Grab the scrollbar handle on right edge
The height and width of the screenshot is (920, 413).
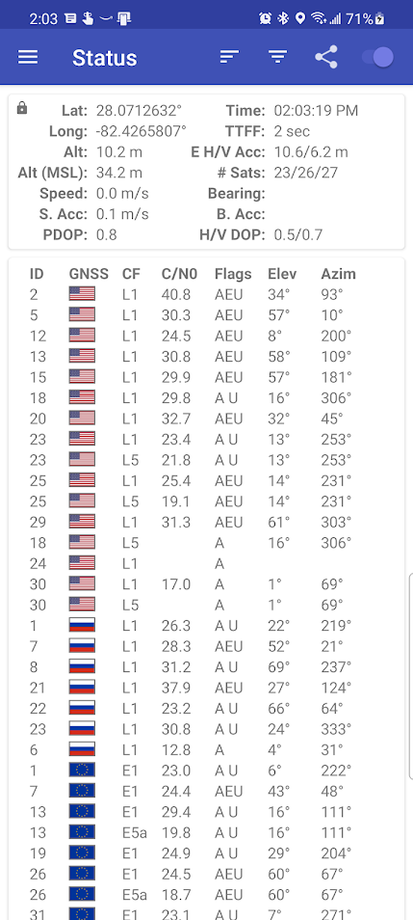[x=411, y=675]
